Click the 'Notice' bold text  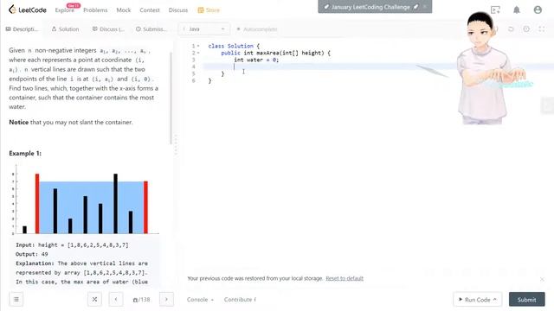click(x=19, y=122)
